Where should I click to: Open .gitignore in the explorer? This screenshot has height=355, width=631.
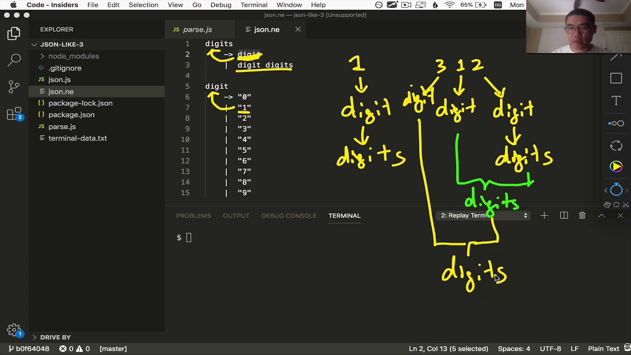65,68
